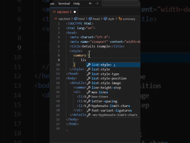Click the name="viewport" attribute on line 5

94,42
